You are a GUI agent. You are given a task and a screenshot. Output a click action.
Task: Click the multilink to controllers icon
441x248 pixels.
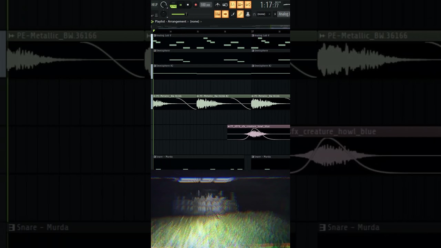point(248,14)
